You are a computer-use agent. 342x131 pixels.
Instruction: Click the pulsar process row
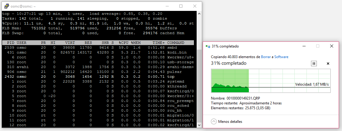[x=98, y=72]
